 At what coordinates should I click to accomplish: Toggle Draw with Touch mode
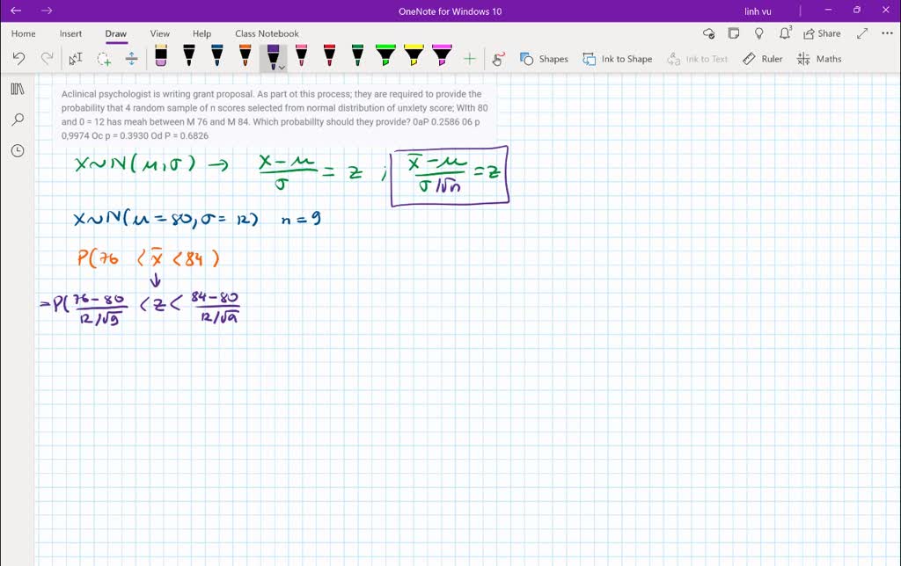[x=498, y=59]
